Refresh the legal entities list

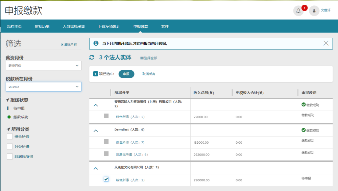(x=92, y=57)
